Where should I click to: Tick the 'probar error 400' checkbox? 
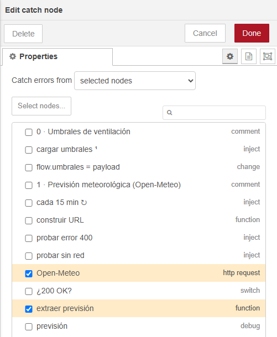29,238
